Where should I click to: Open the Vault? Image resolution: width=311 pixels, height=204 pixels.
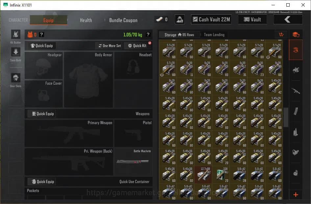[x=252, y=19]
